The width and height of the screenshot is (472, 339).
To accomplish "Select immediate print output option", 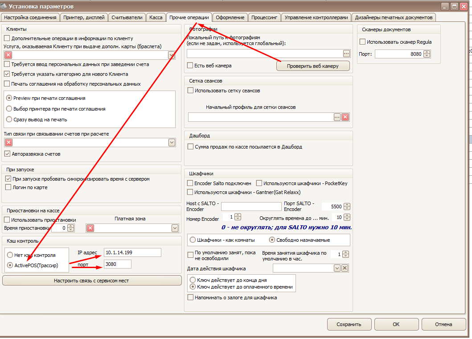I will 9,120.
